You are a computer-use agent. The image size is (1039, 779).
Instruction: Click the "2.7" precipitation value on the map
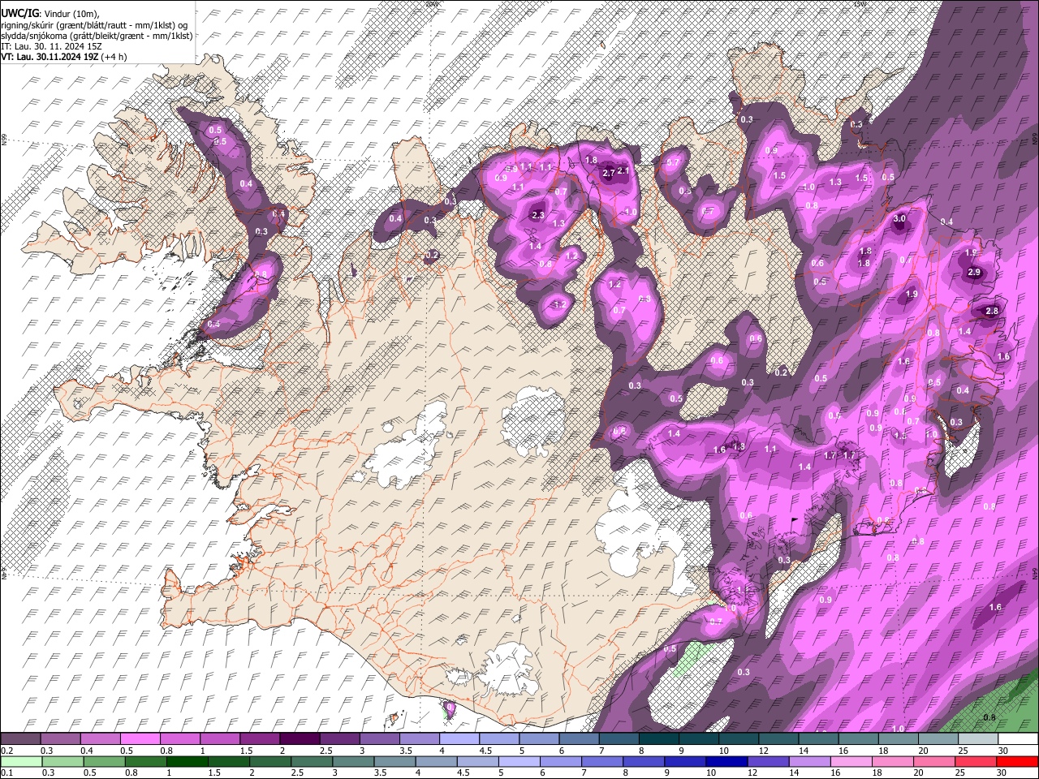pos(609,173)
